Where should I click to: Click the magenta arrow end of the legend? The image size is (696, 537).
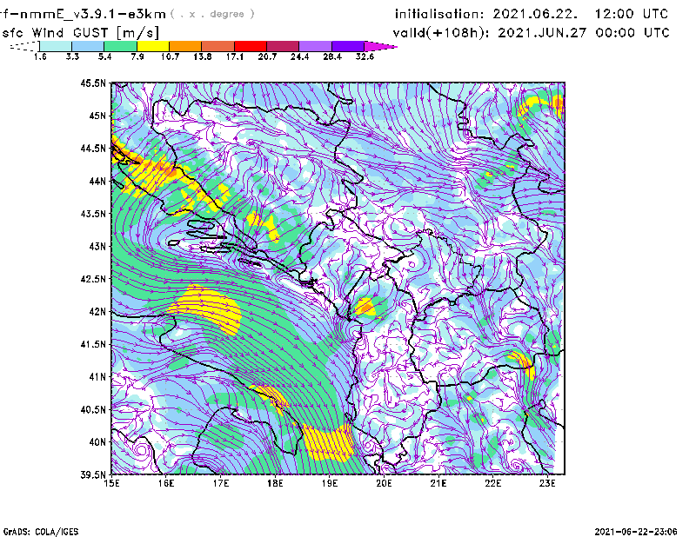380,46
